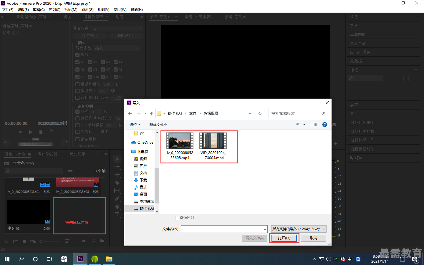This screenshot has width=424, height=265.
Task: Switch to the 媒体浏览器 tab
Action: pyautogui.click(x=48, y=154)
